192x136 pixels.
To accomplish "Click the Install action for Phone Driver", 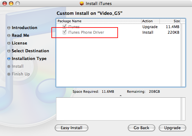I will [x=148, y=32].
